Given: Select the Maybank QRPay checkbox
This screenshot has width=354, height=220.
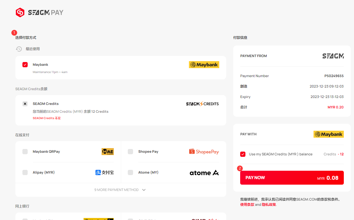Looking at the screenshot, I should coord(25,152).
